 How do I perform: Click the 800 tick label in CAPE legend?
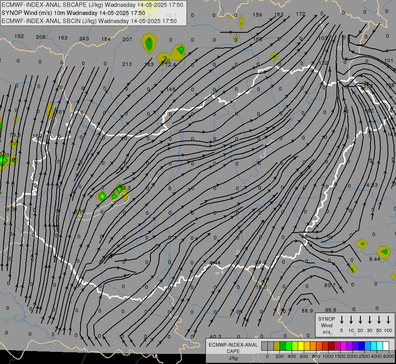pyautogui.click(x=316, y=356)
